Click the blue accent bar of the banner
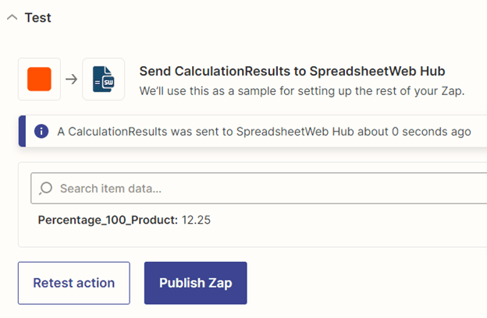 [x=22, y=131]
